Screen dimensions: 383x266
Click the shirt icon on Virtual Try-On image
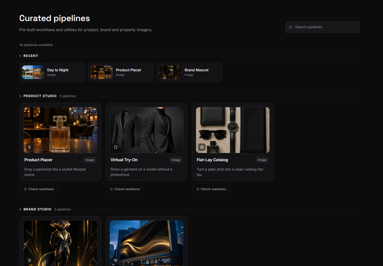pyautogui.click(x=116, y=147)
